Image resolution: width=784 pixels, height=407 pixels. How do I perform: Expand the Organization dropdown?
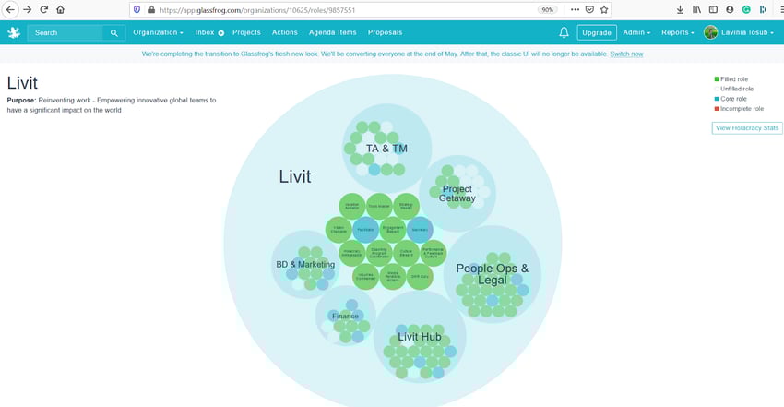point(158,32)
